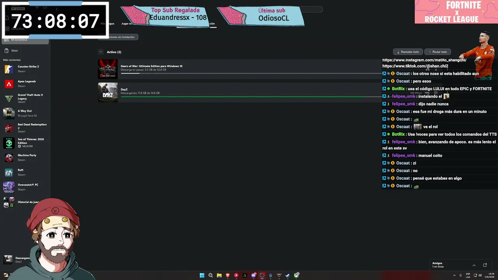The height and width of the screenshot is (280, 498).
Task: Click the Sea of Thieves 145/6310 gamerscore
Action: pos(25,146)
